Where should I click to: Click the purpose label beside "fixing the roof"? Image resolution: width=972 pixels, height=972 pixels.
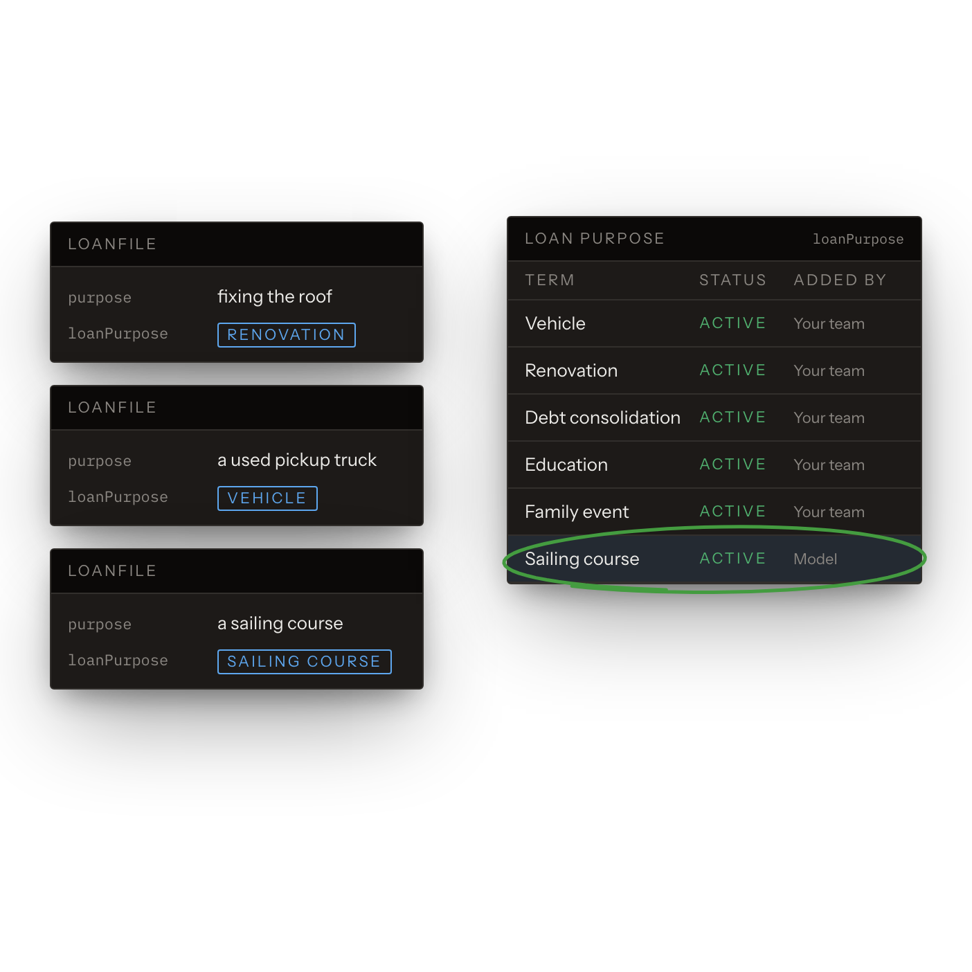coord(100,298)
